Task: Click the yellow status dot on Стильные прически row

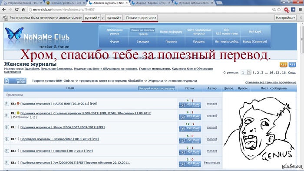Action: (18, 113)
